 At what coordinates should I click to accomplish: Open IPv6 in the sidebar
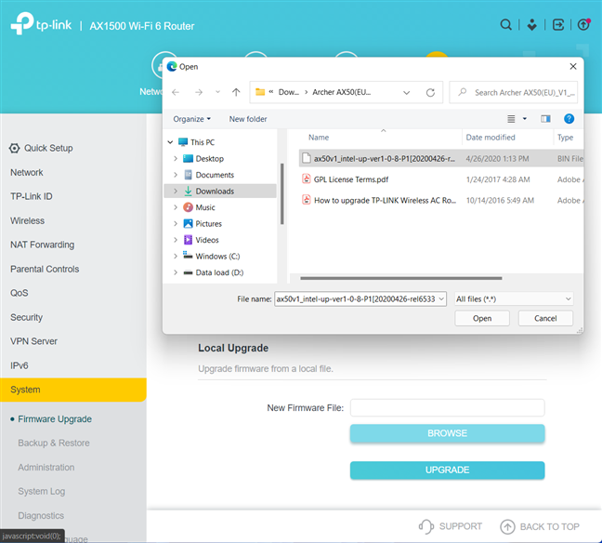coord(20,365)
